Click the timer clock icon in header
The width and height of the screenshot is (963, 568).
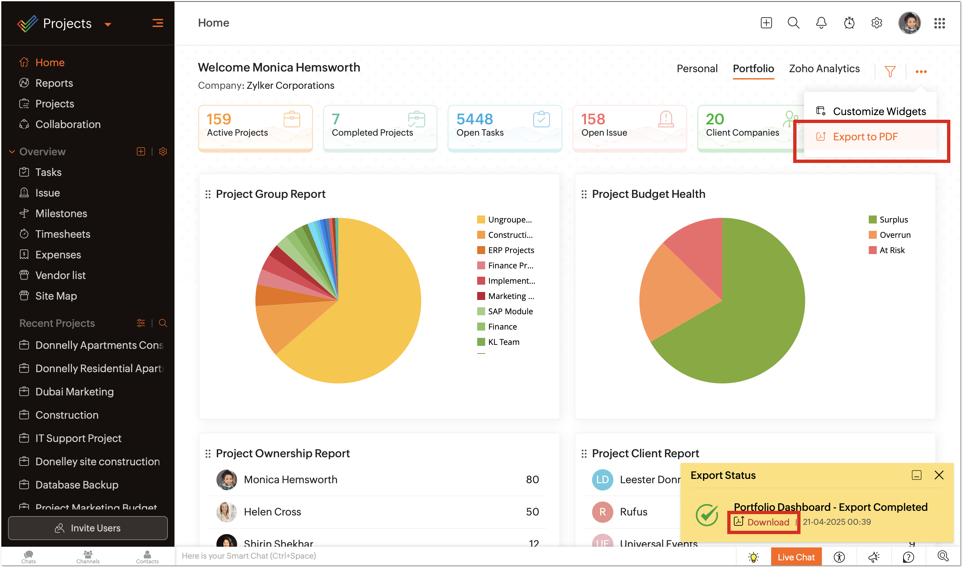849,23
